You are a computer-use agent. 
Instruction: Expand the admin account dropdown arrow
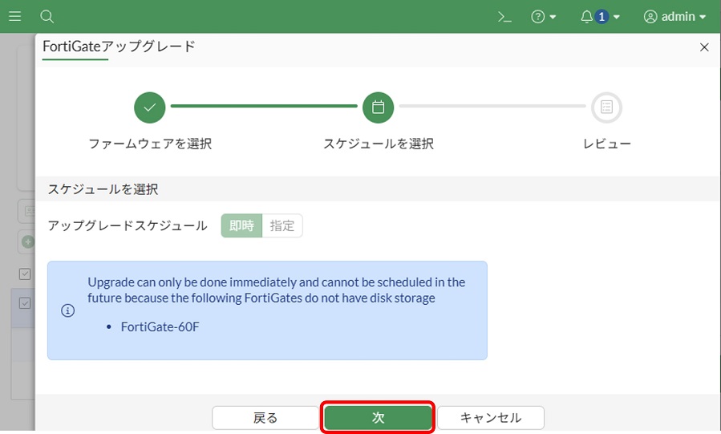[703, 17]
